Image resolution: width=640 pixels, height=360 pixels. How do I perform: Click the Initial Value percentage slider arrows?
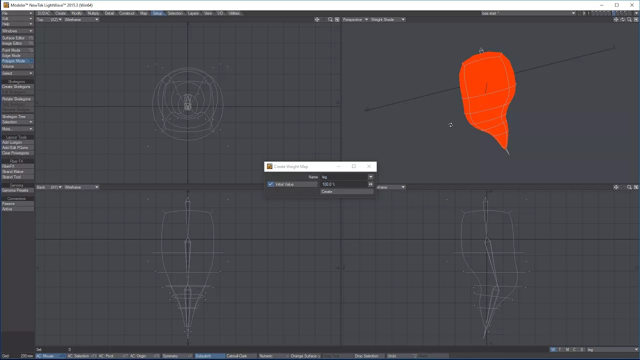pyautogui.click(x=370, y=184)
